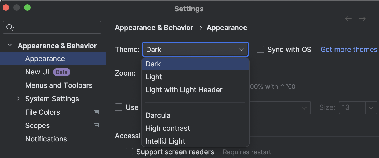Click the Appearance & Behavior breadcrumb
Viewport: 379px width, 158px height.
coord(154,27)
